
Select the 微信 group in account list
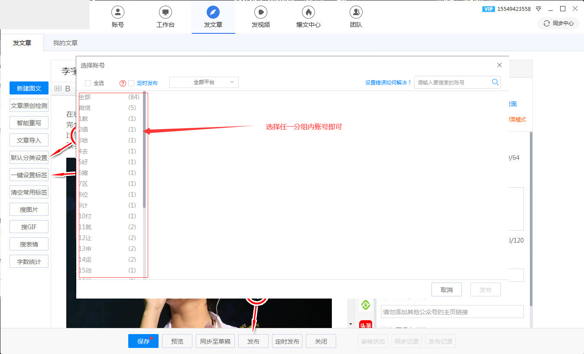85,108
